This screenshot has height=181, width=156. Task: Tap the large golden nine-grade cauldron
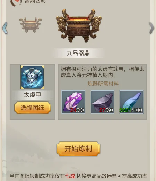(79, 25)
